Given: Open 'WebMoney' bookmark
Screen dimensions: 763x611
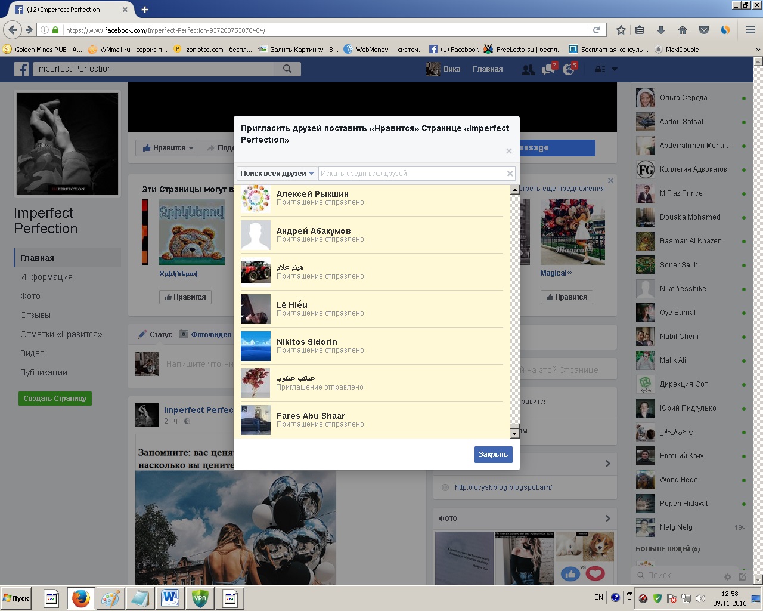Looking at the screenshot, I should click(384, 50).
